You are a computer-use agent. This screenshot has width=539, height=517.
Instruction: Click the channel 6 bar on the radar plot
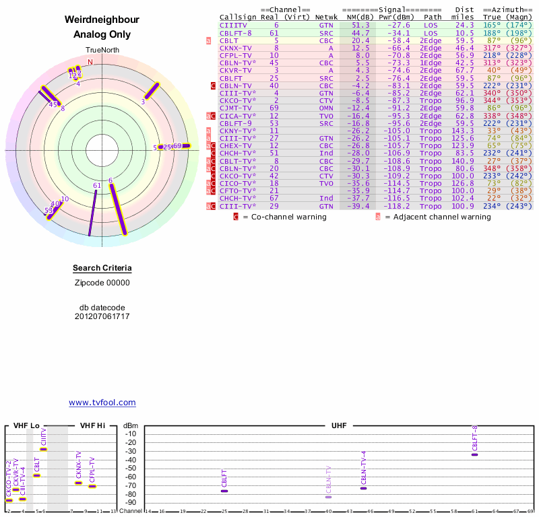tap(119, 209)
